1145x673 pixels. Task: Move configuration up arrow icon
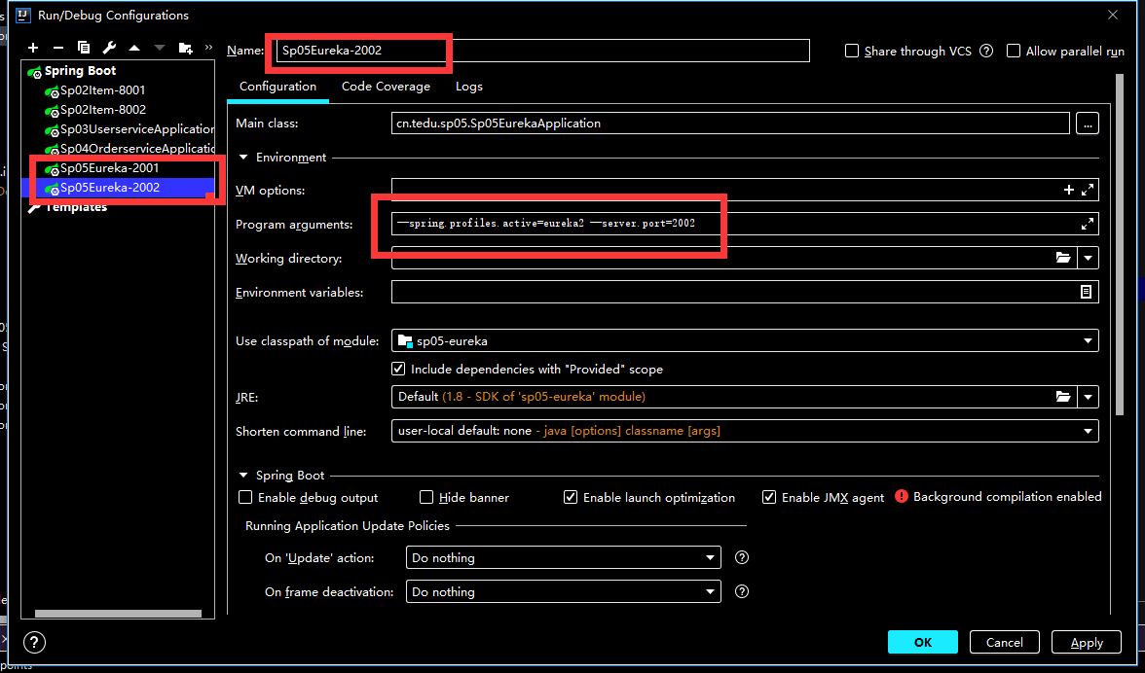tap(134, 48)
